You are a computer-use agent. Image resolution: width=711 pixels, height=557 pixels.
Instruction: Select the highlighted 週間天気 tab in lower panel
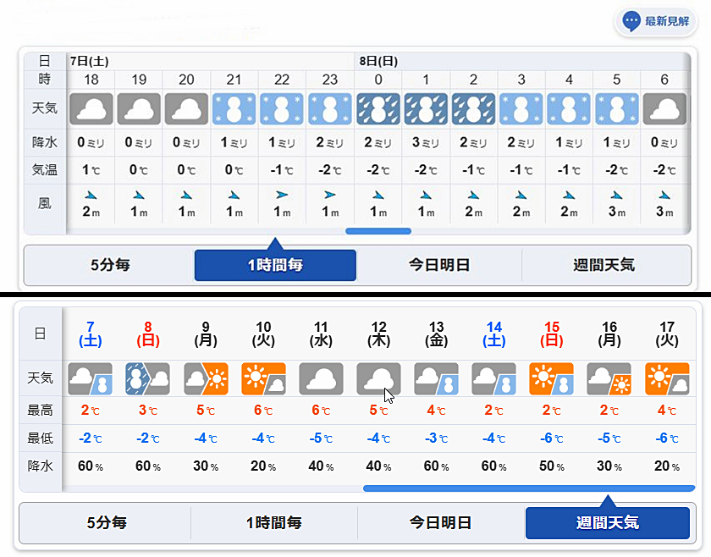click(x=608, y=523)
